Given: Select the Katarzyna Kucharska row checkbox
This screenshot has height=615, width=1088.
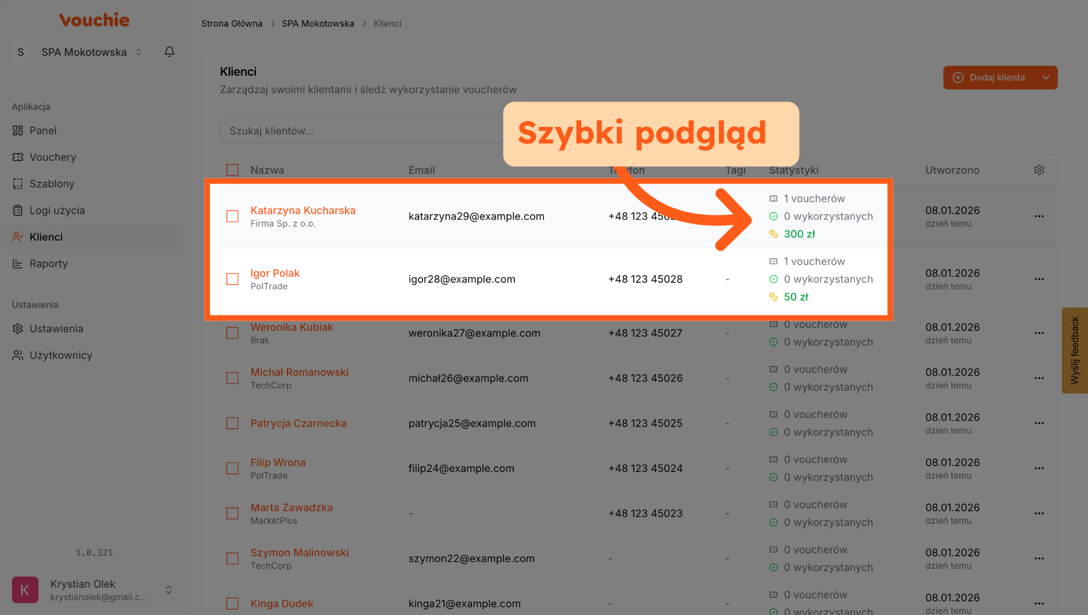Looking at the screenshot, I should click(233, 216).
